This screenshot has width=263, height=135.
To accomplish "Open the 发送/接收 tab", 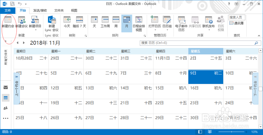I will point(40,11).
